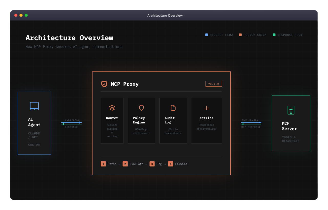Screen dimensions: 328x210
Task: Click the Log step label
Action: point(159,164)
